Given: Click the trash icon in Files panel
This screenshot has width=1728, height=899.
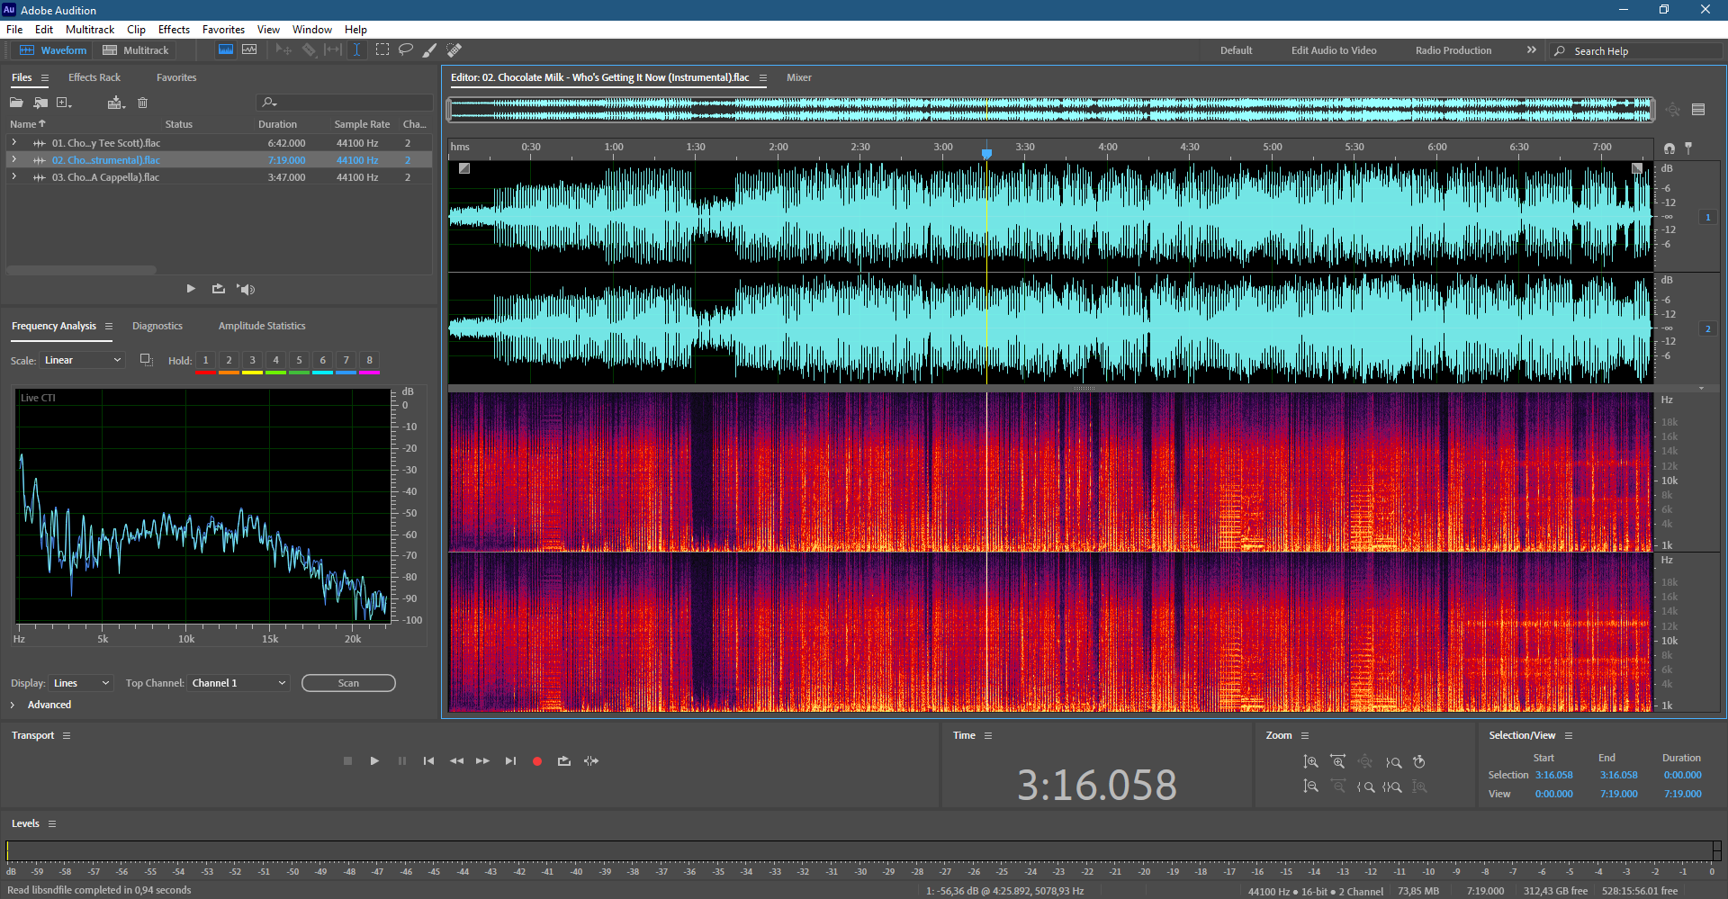Looking at the screenshot, I should (x=142, y=103).
